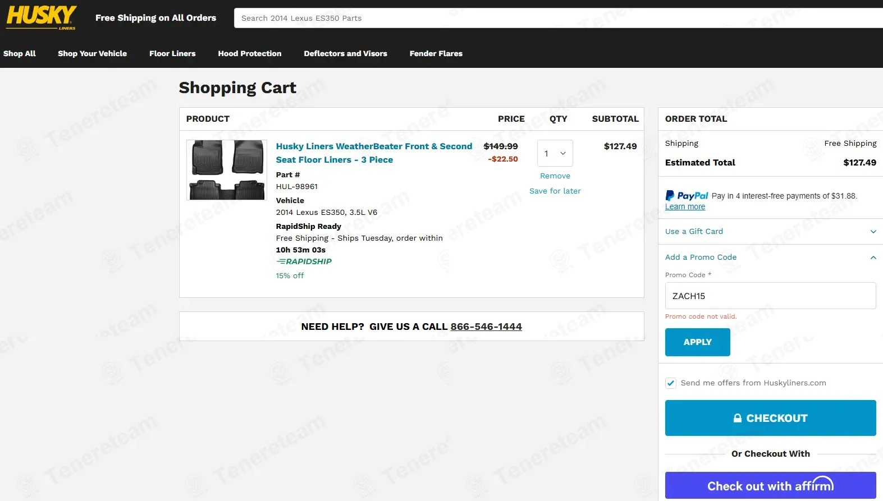Click the discount amount '-$22.50'

click(x=503, y=159)
